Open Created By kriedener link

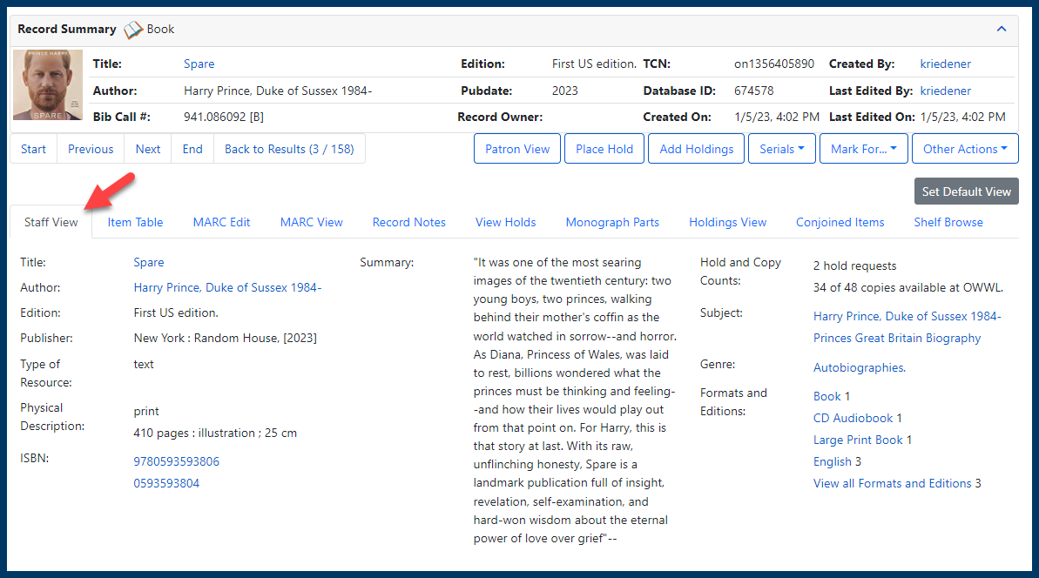click(x=945, y=64)
